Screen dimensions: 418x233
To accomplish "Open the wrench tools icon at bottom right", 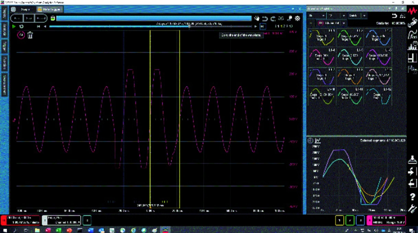I will click(x=412, y=209).
